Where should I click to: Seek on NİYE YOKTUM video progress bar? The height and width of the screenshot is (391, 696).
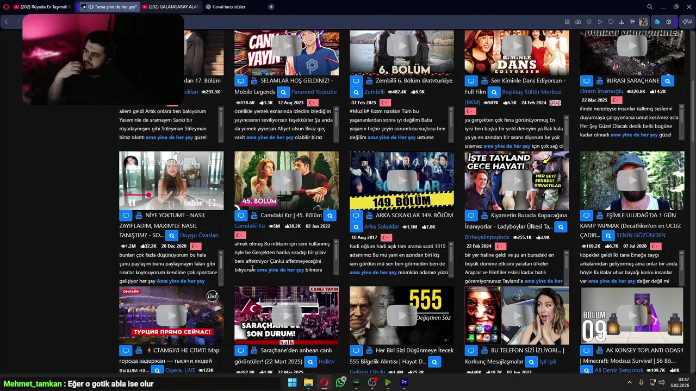(171, 194)
